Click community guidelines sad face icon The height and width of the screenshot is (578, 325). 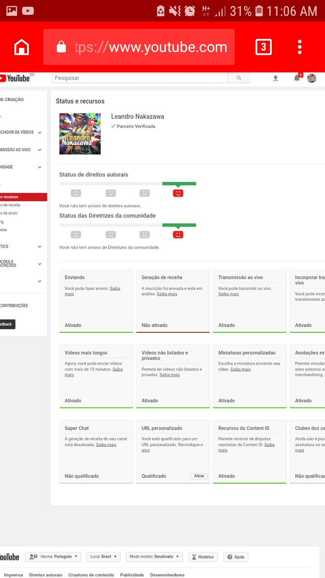(76, 235)
